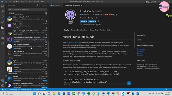Open the Search view in activity bar

point(3,11)
